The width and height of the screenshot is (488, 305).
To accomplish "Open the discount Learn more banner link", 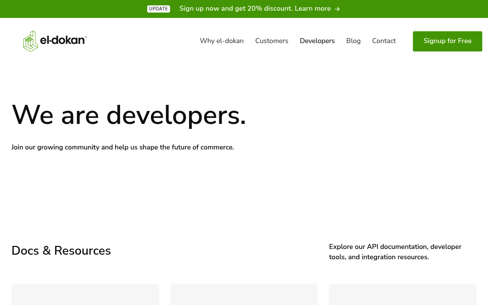I will pyautogui.click(x=260, y=9).
